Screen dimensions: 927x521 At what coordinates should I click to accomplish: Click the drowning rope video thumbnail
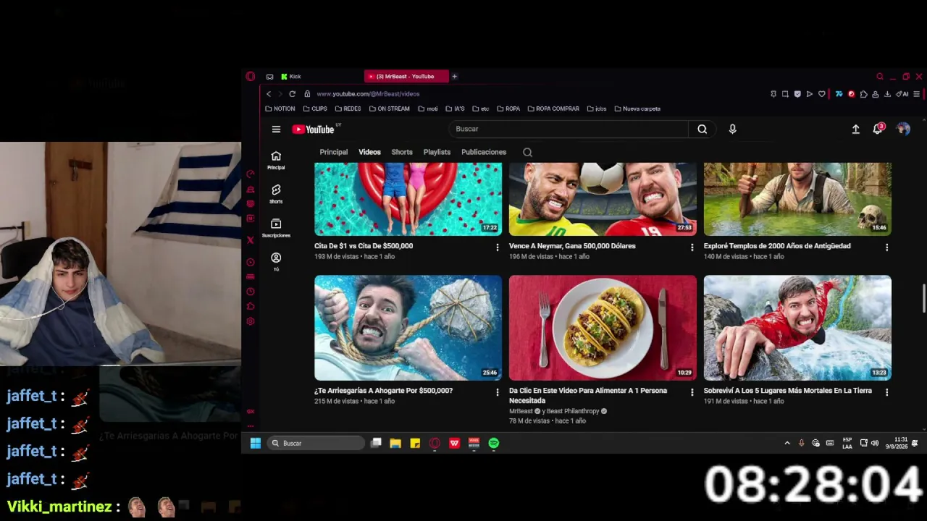408,328
